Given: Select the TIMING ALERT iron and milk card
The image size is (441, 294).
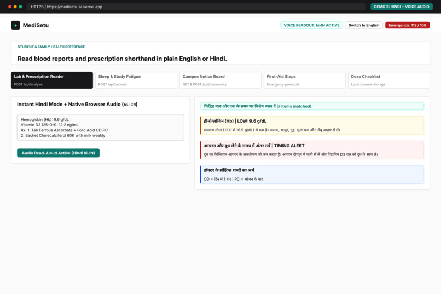Looking at the screenshot, I should click(312, 149).
